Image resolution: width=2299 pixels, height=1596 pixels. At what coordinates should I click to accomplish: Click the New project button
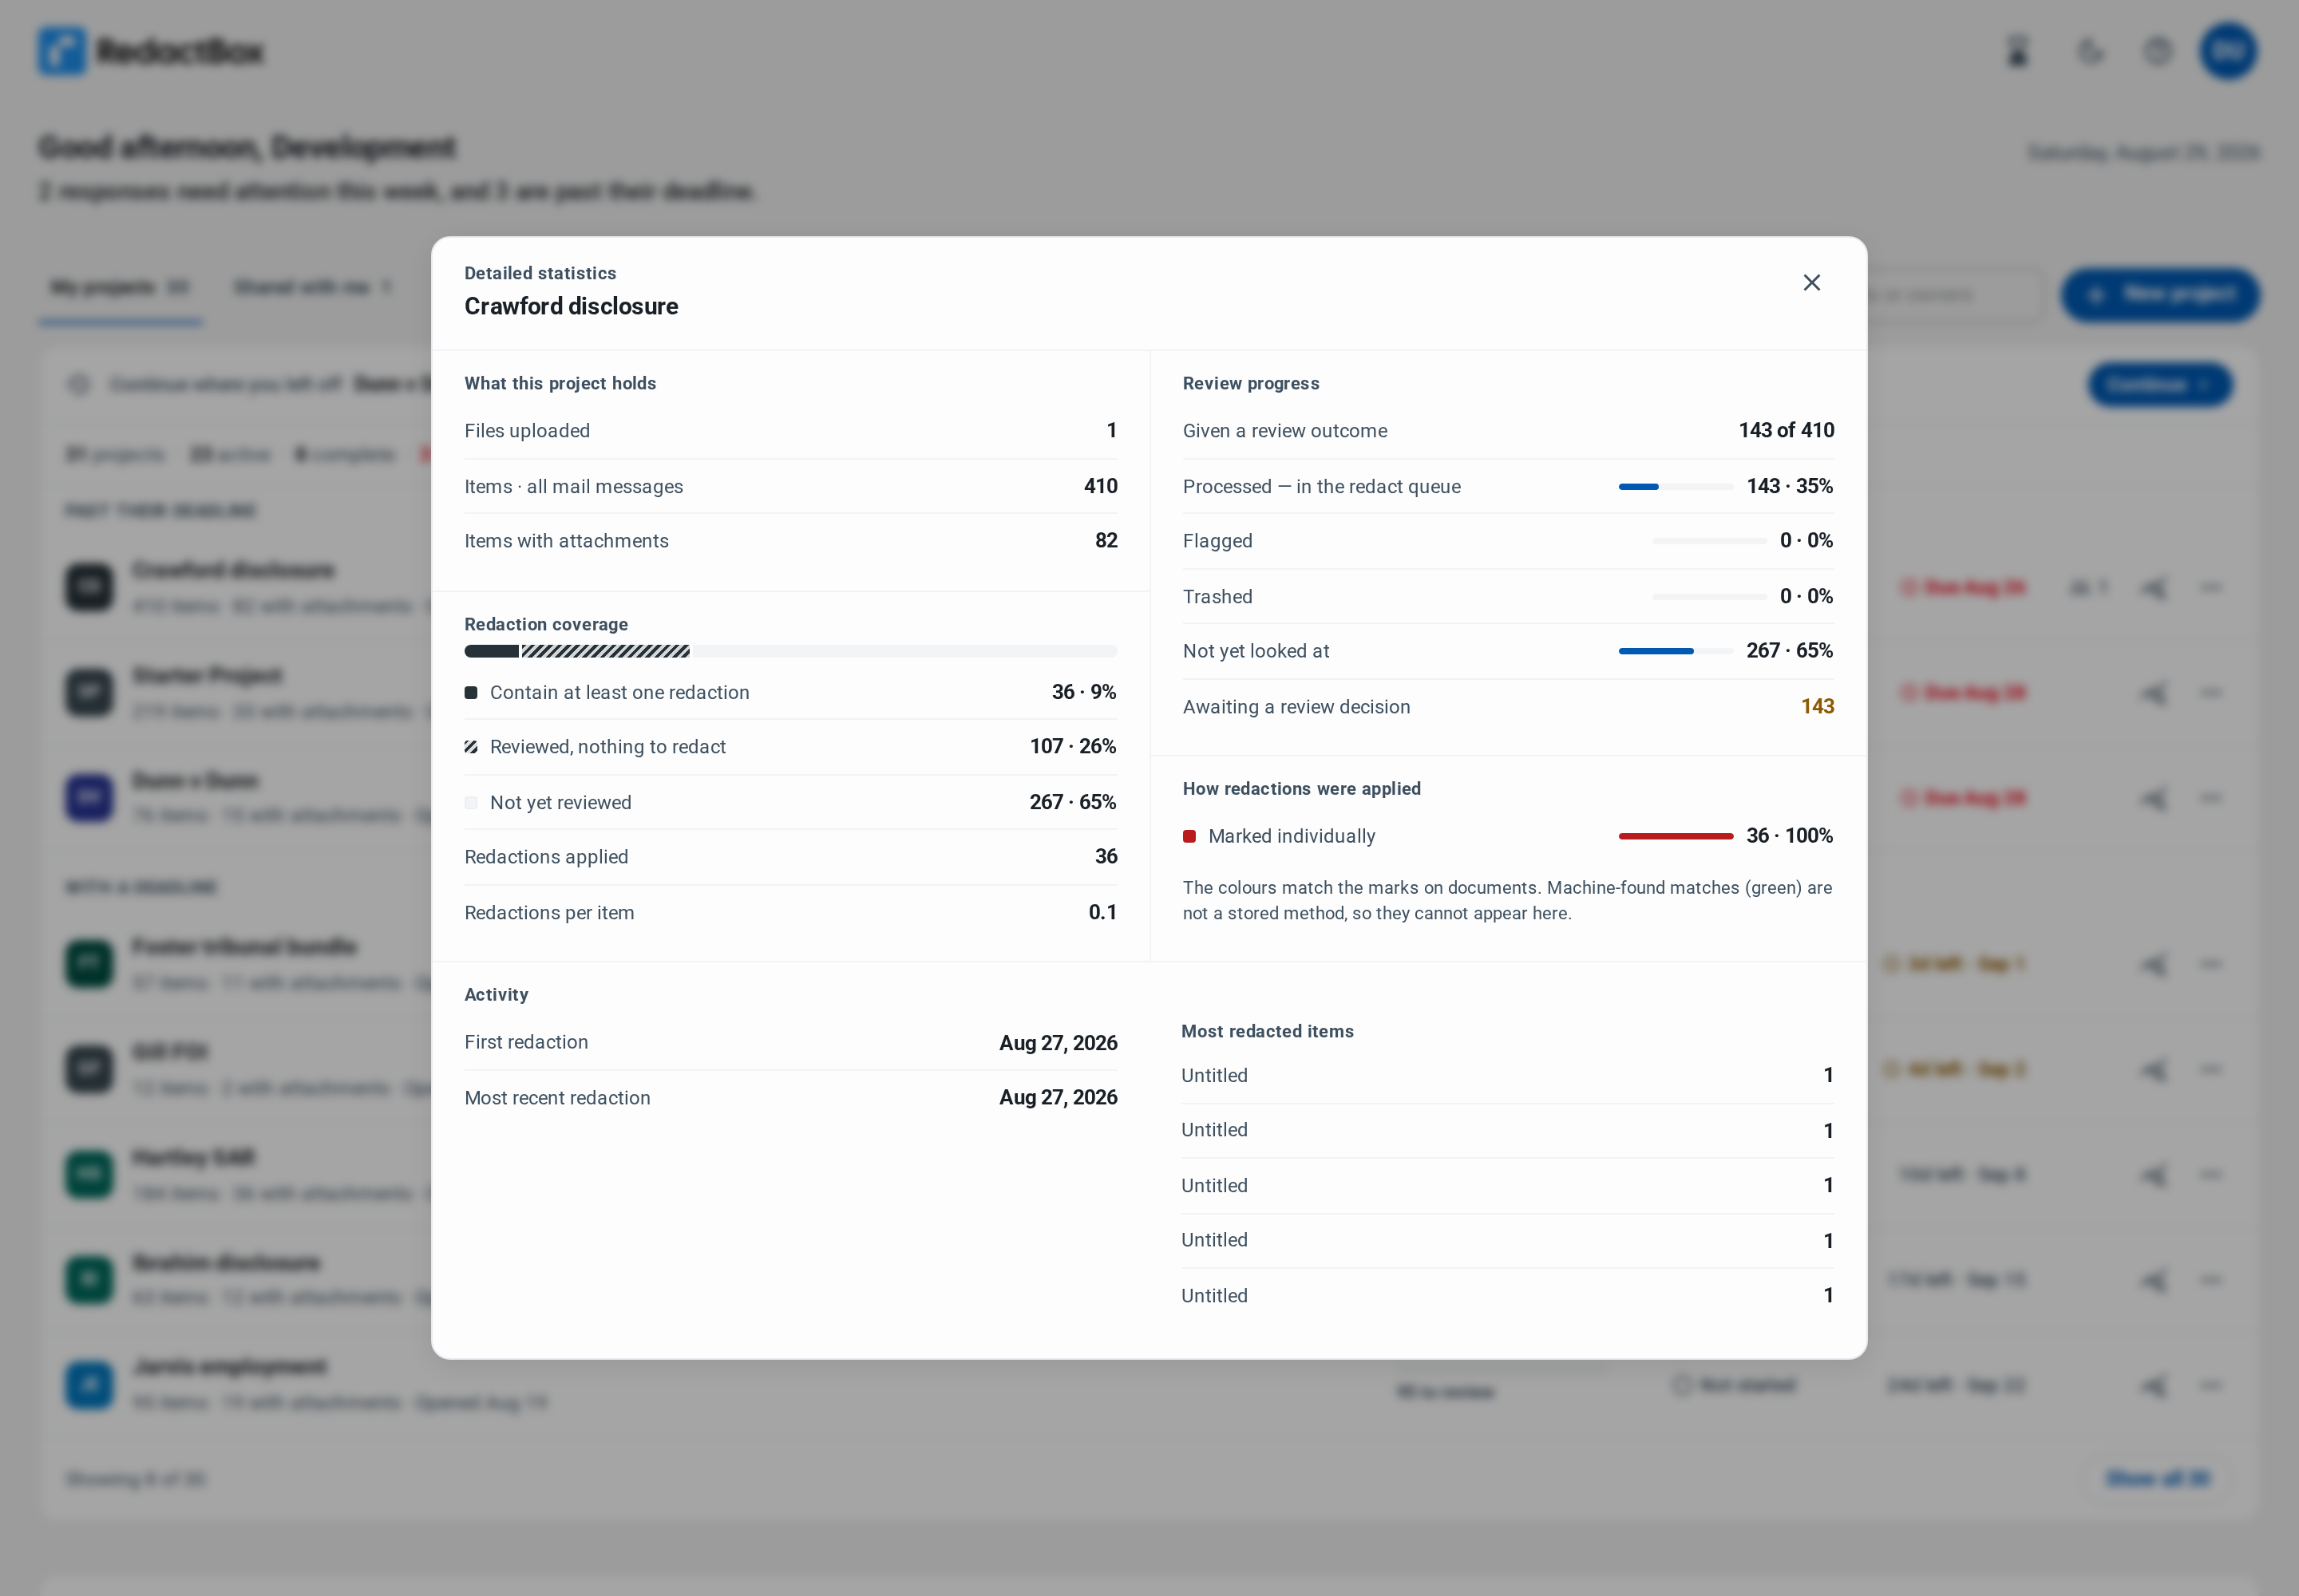point(2160,294)
